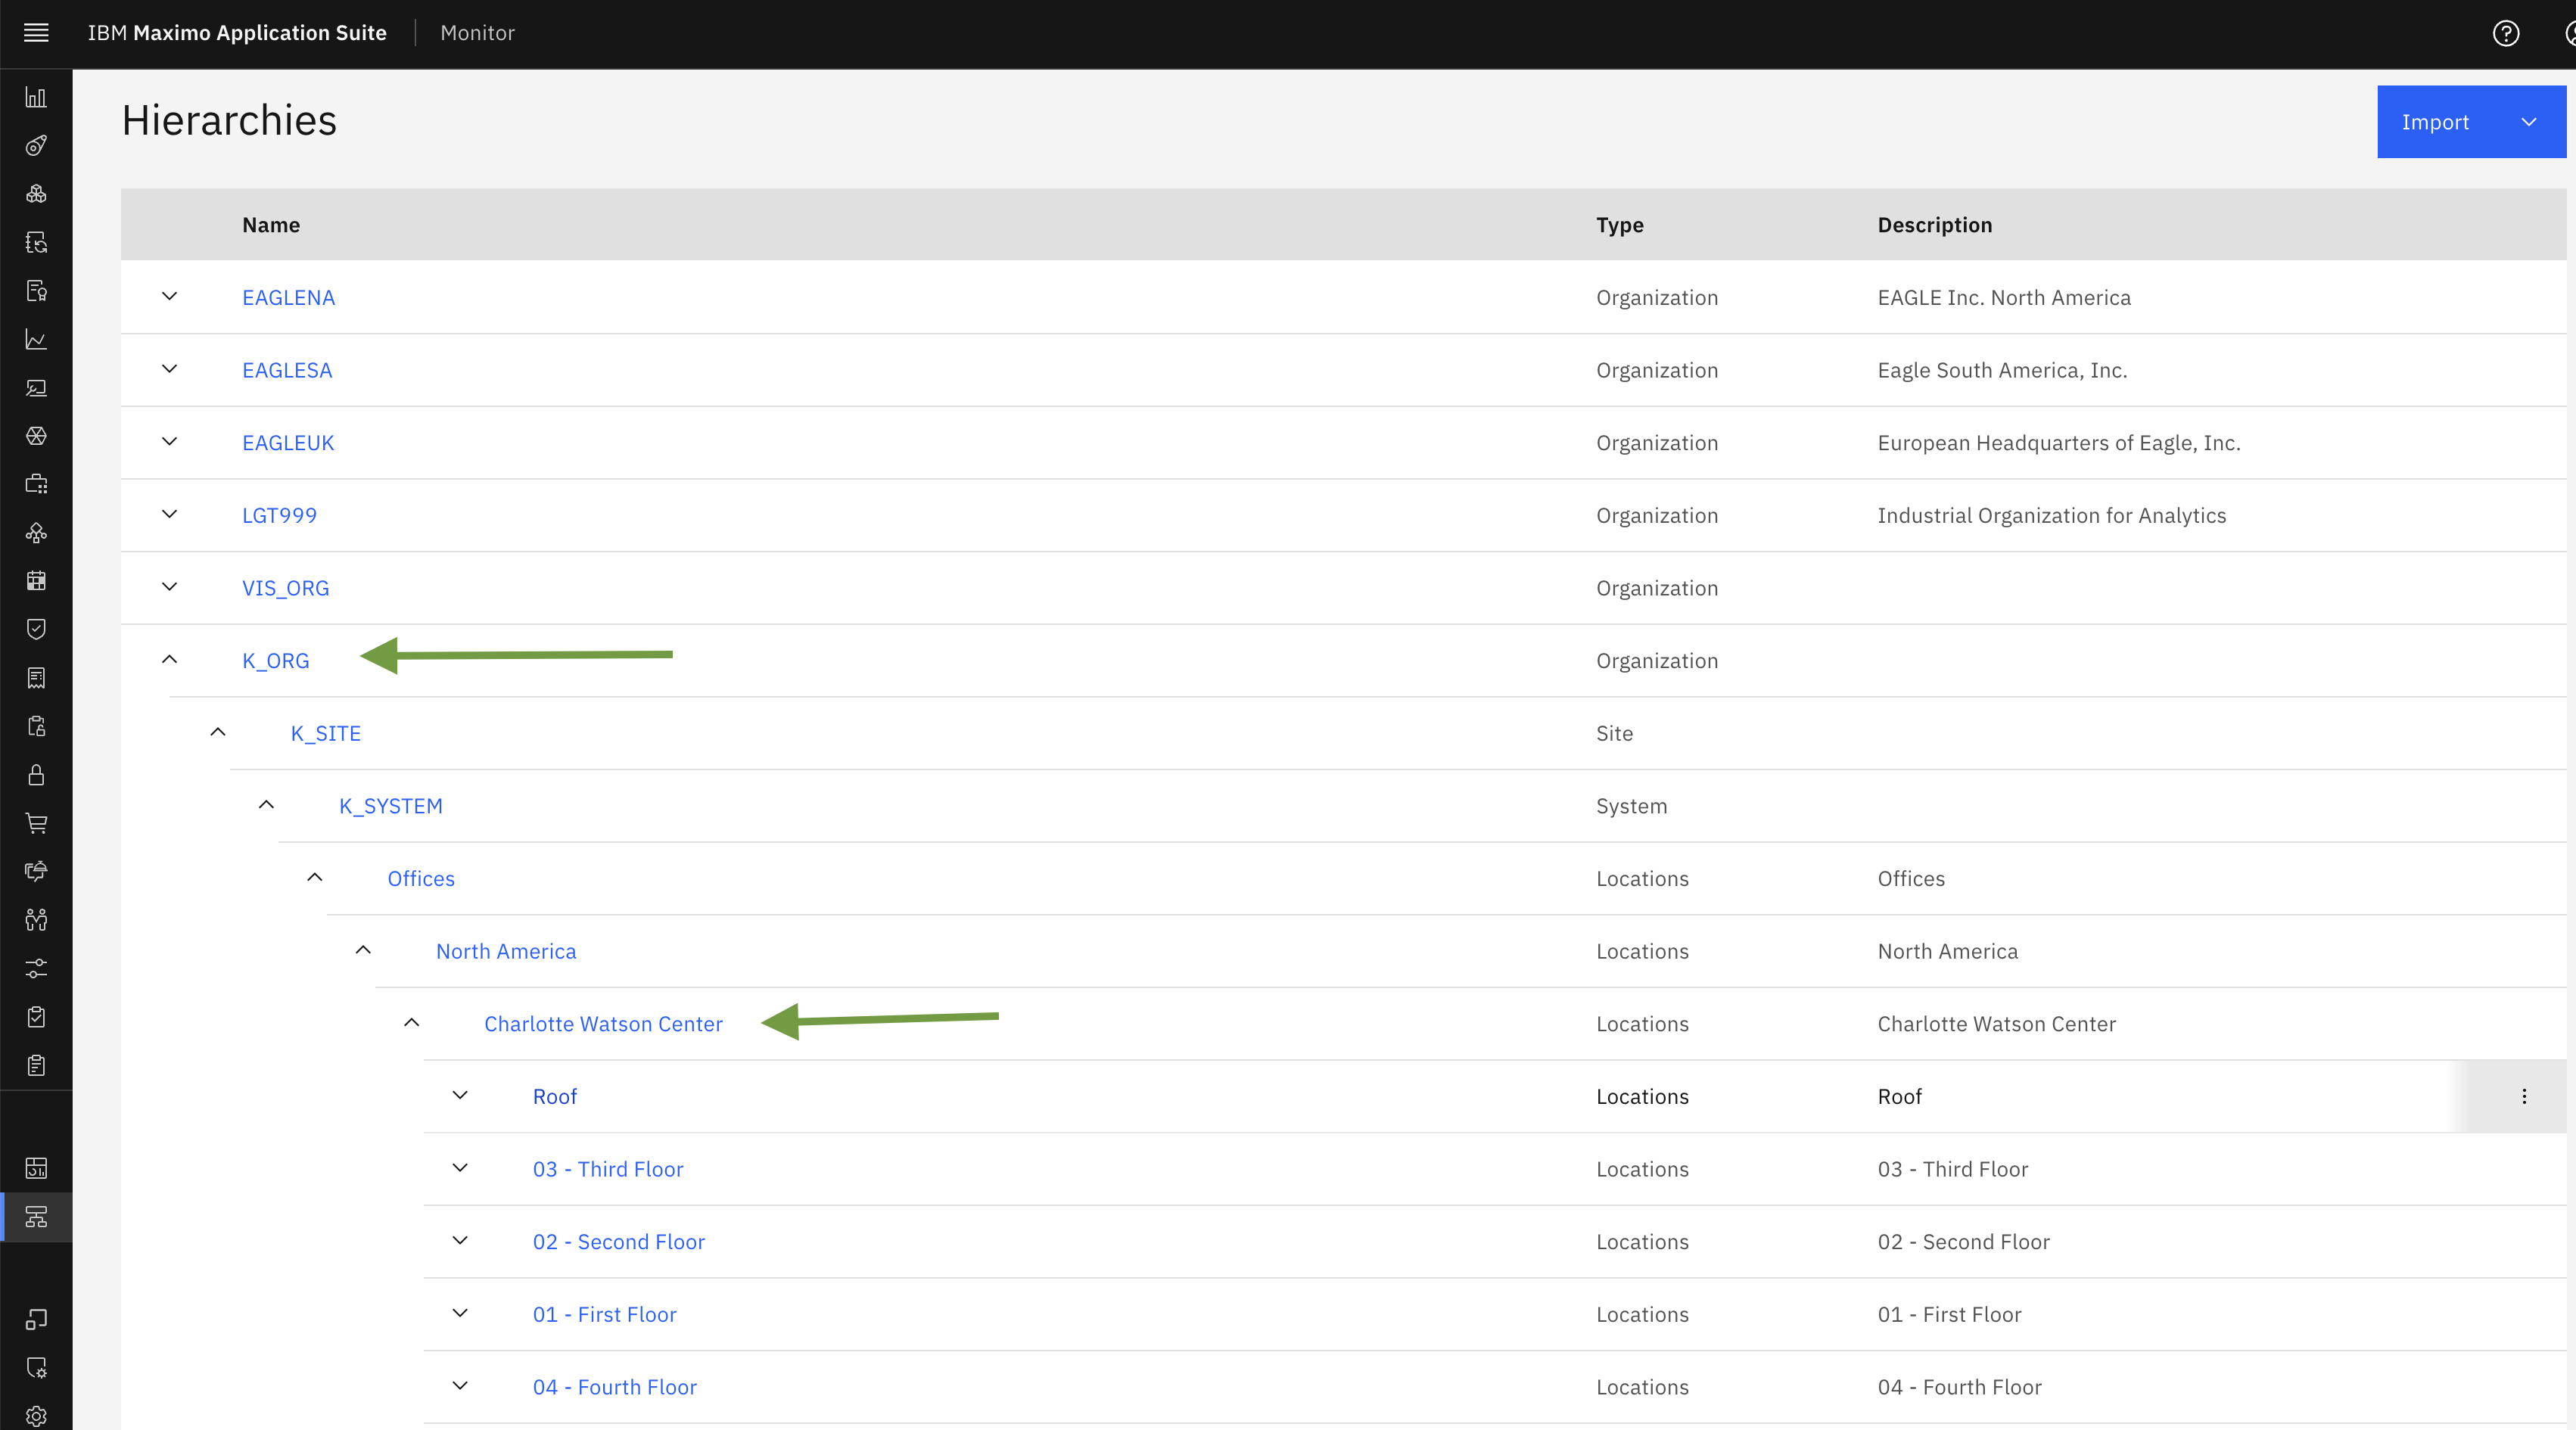Select the Hierarchies tree icon in sidebar
The width and height of the screenshot is (2576, 1430).
tap(36, 1217)
